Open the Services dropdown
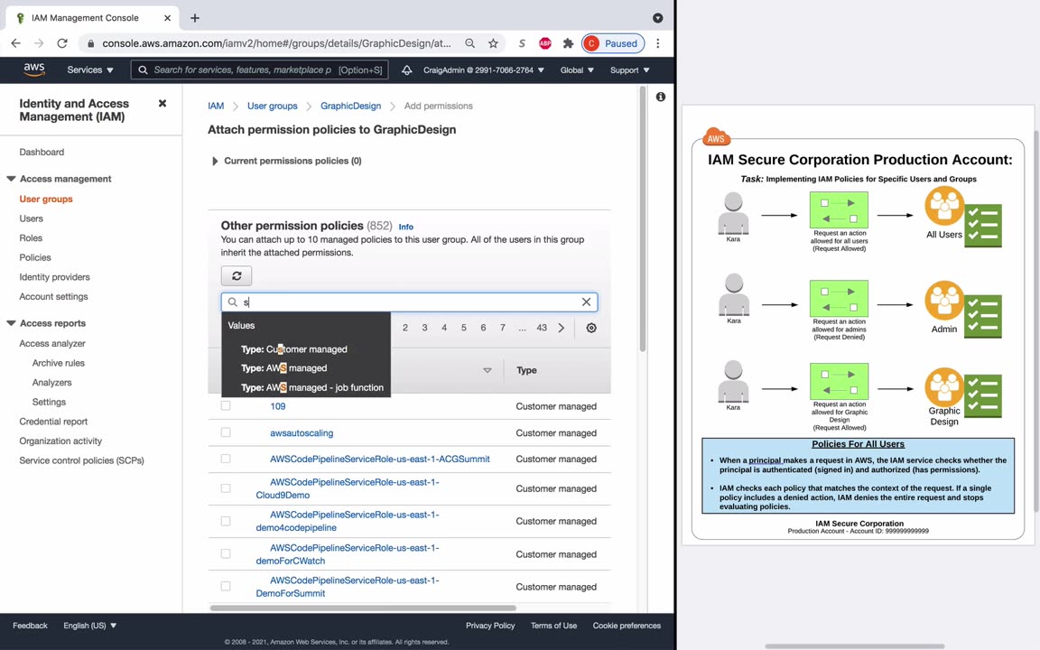1040x650 pixels. click(90, 70)
